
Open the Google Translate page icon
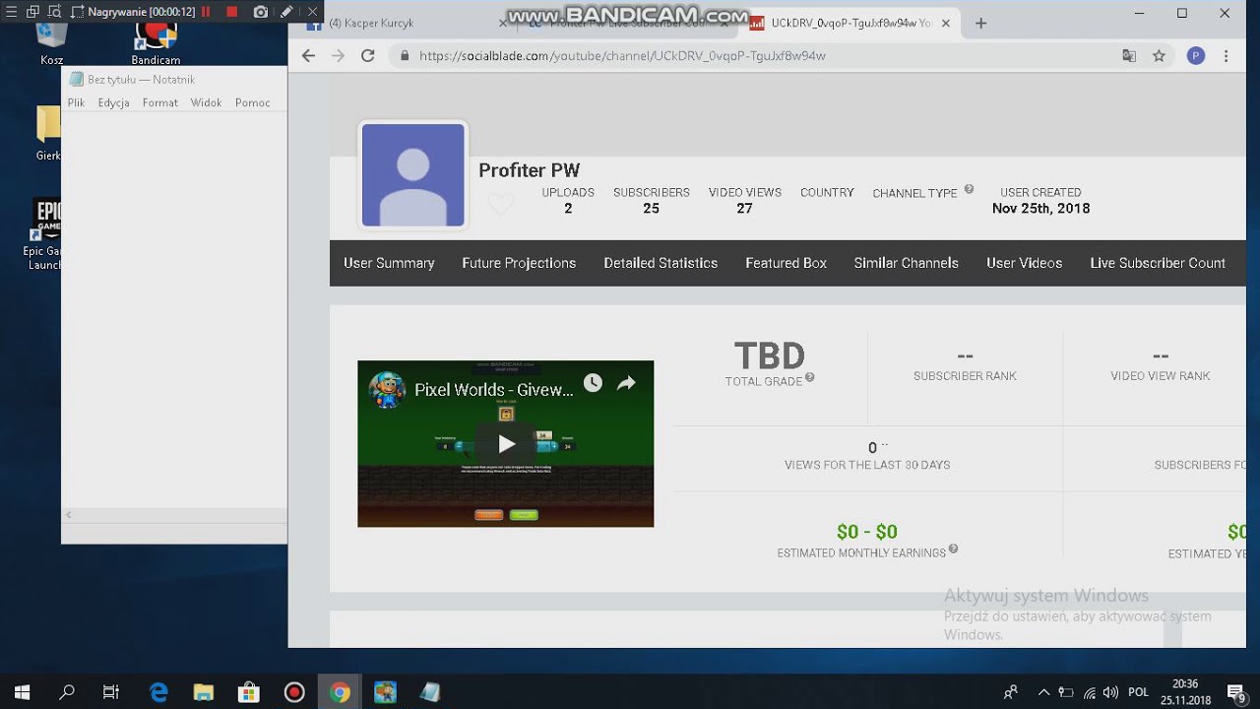(x=1129, y=56)
